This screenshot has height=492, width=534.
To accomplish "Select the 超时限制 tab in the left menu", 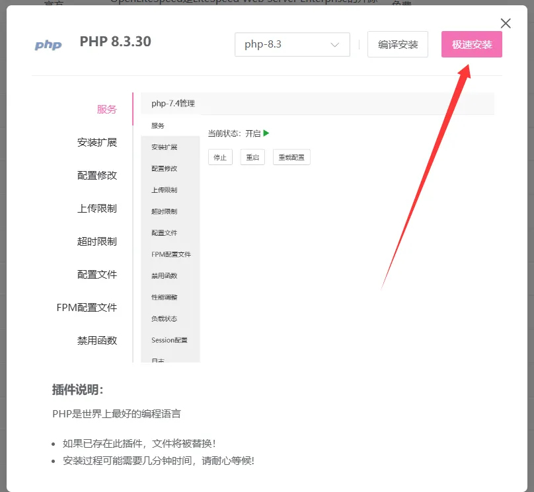I will pos(97,241).
